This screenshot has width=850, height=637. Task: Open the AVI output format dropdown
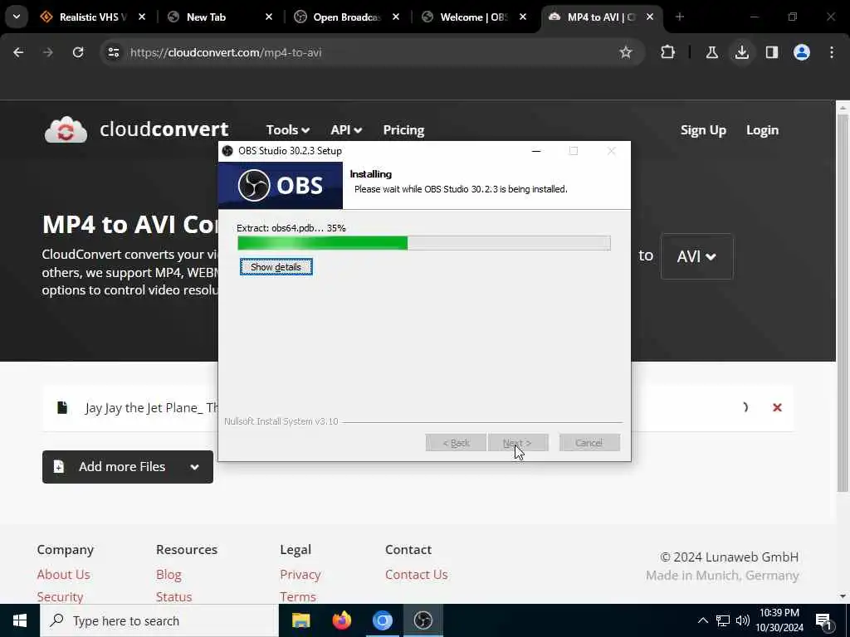(x=696, y=256)
